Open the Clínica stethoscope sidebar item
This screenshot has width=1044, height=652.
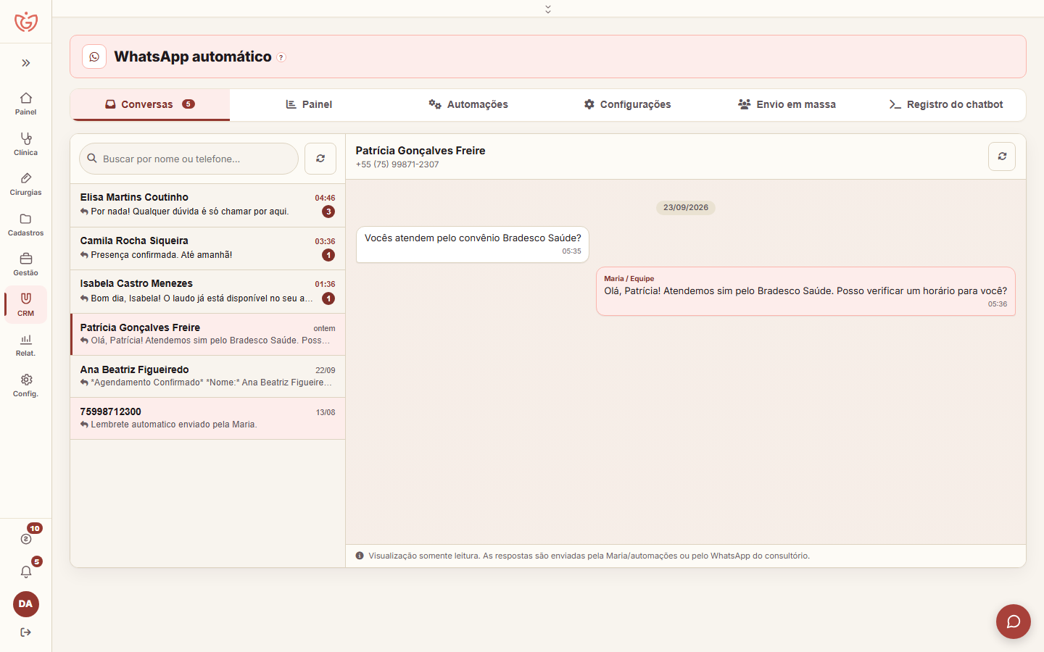pos(25,144)
